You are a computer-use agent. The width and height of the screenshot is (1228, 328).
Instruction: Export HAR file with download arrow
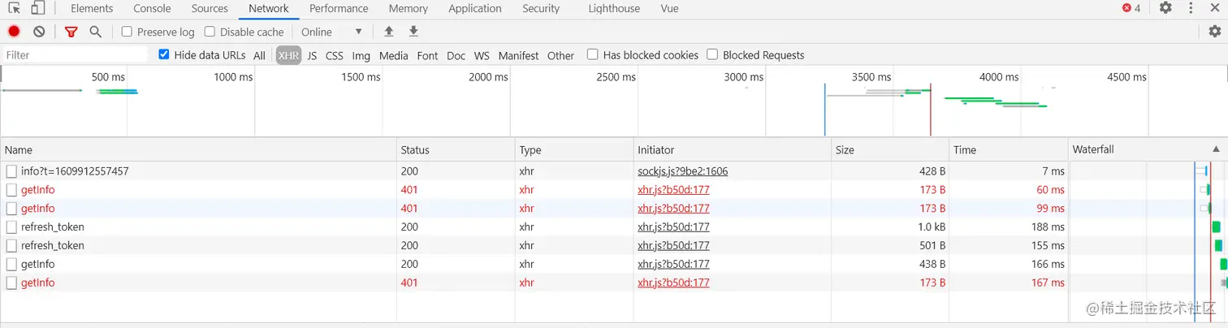click(x=413, y=32)
